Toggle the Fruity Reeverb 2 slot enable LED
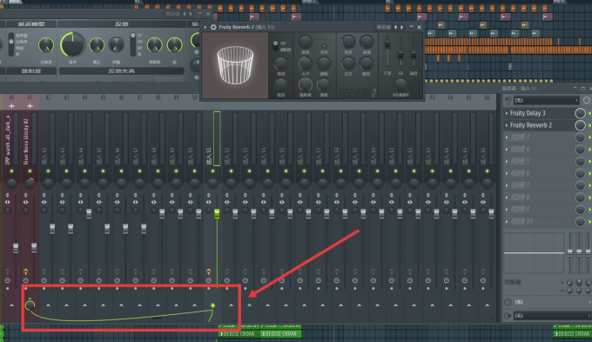The image size is (592, 342). coord(589,125)
